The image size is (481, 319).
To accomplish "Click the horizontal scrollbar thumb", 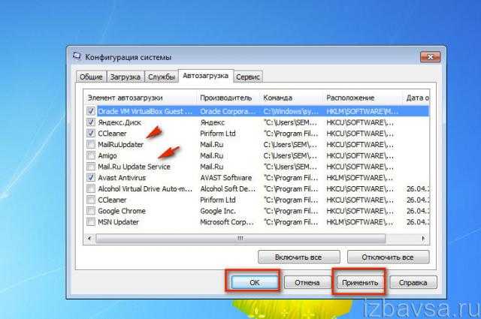I will (x=240, y=238).
